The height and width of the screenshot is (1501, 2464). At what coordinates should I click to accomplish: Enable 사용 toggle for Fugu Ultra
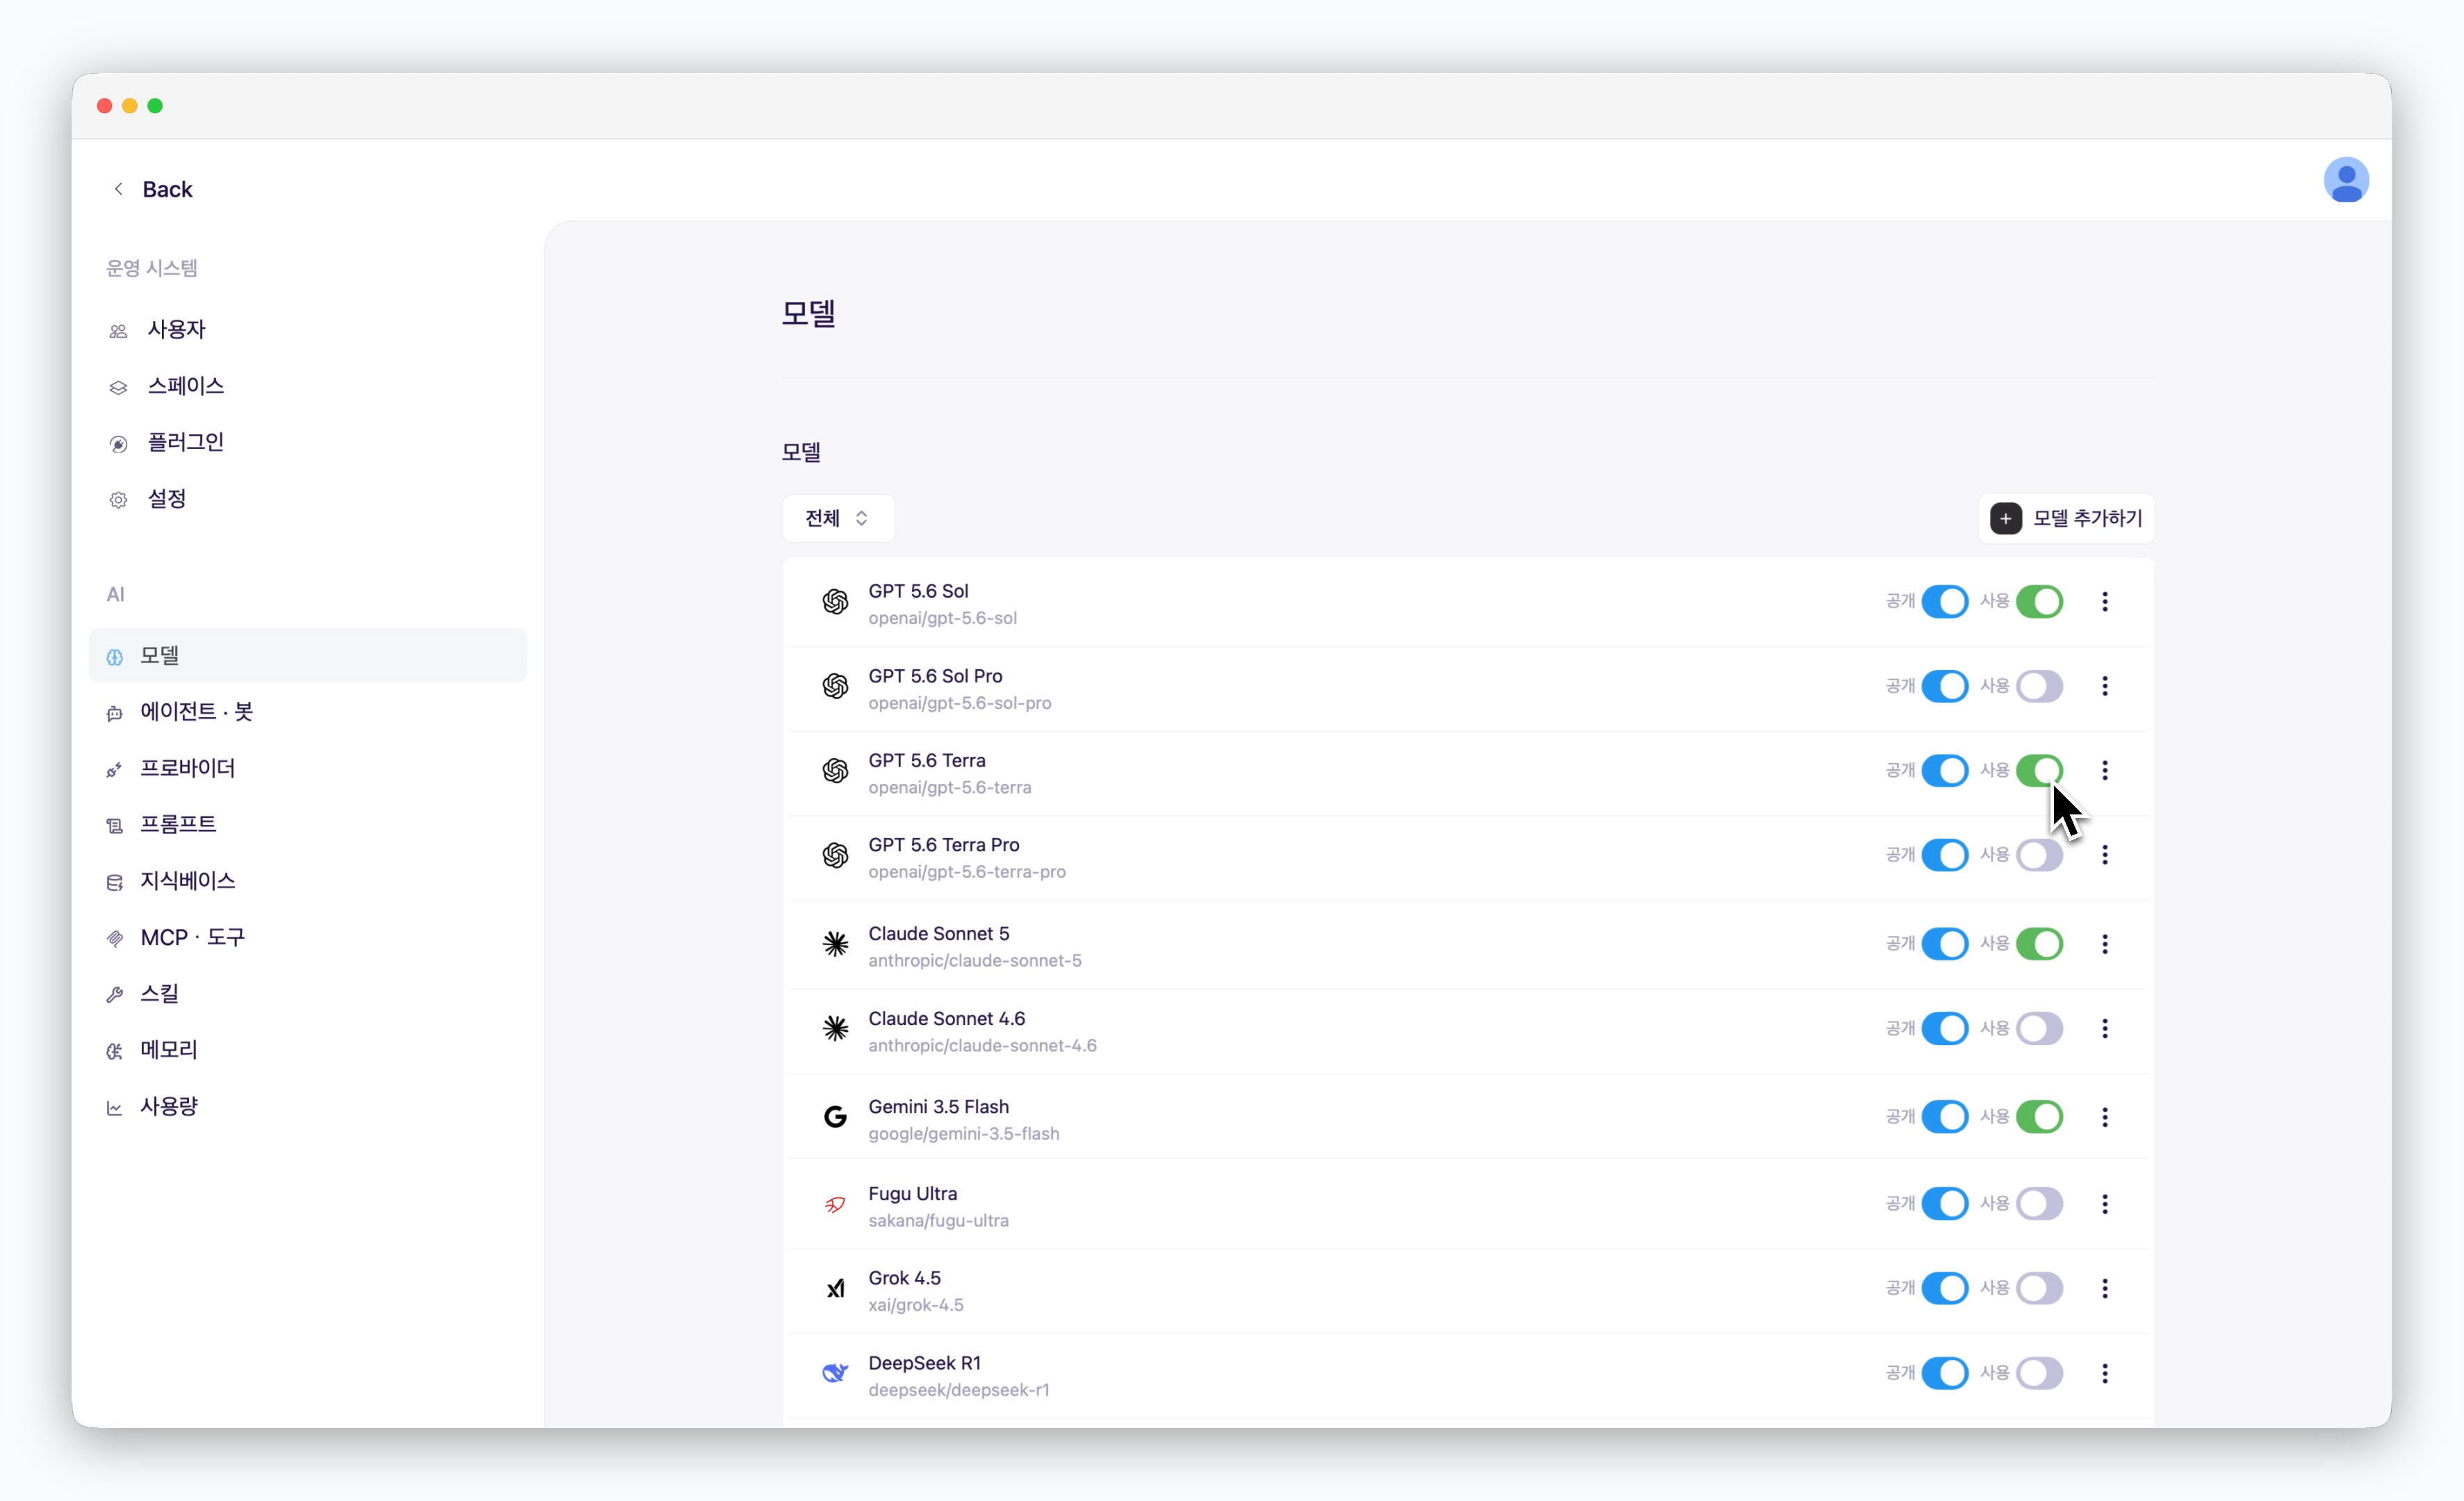coord(2039,1204)
